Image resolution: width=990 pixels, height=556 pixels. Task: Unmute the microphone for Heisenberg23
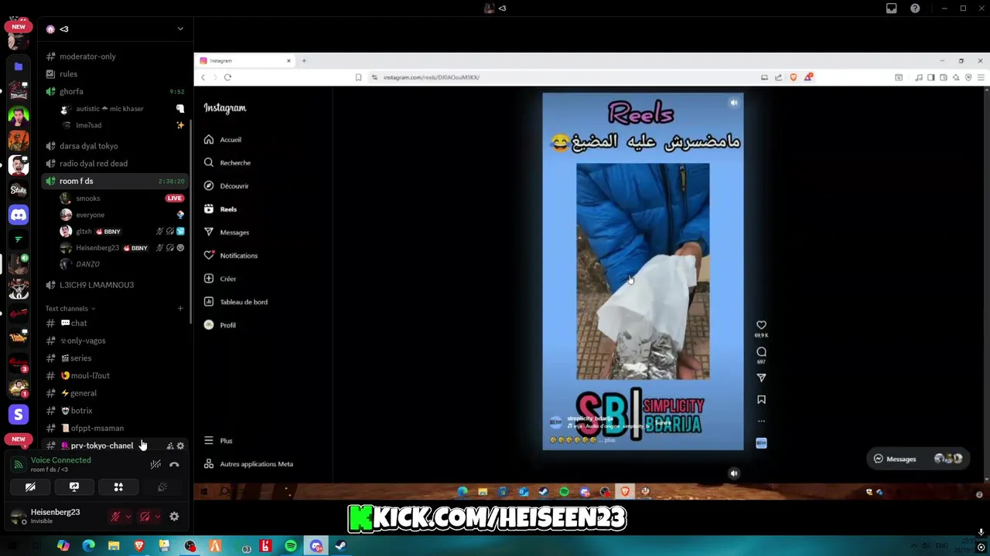tap(115, 517)
